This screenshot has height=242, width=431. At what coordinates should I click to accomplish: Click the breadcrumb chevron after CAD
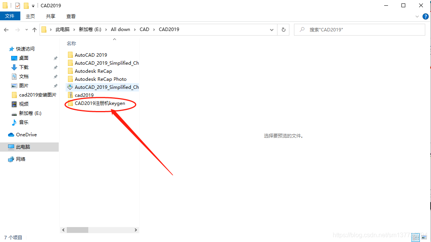(154, 29)
